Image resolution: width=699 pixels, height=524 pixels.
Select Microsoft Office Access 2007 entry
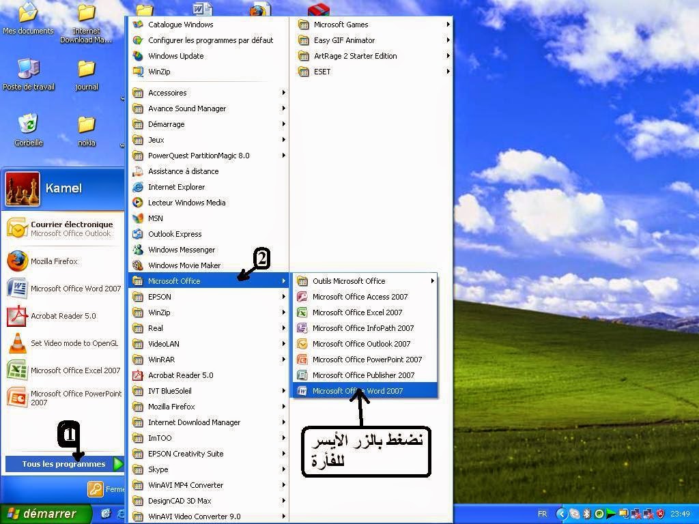365,297
